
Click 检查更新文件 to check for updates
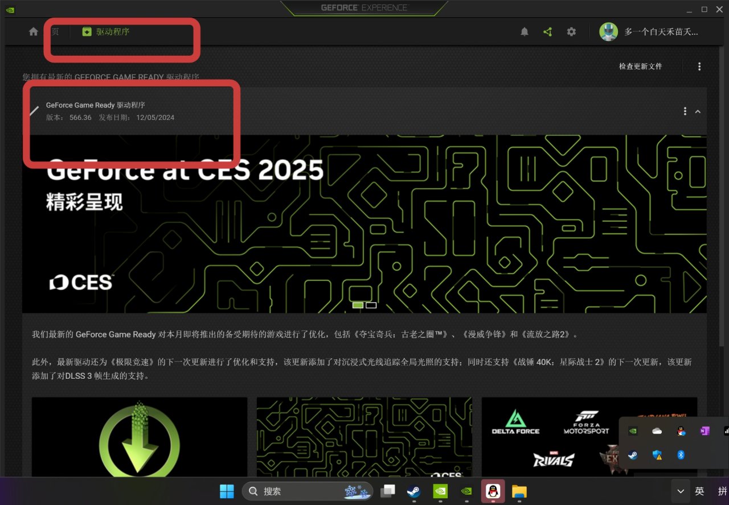641,67
